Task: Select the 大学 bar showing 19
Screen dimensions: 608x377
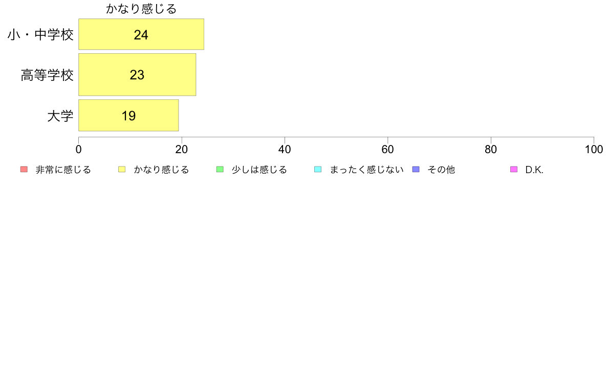Action: click(x=128, y=115)
